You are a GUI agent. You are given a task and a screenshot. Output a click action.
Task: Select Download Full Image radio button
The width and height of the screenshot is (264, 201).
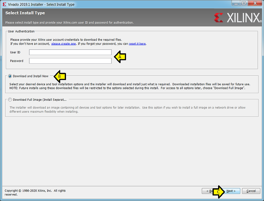click(x=10, y=100)
